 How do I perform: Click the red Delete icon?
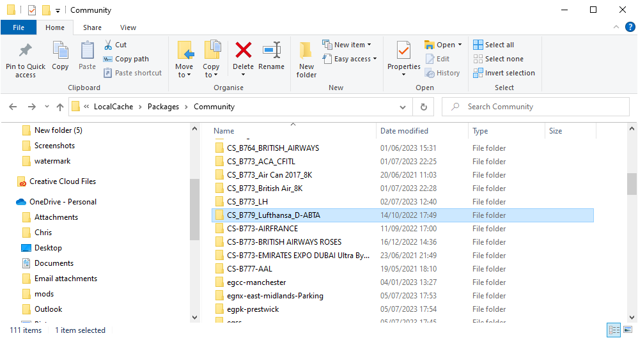coord(243,51)
